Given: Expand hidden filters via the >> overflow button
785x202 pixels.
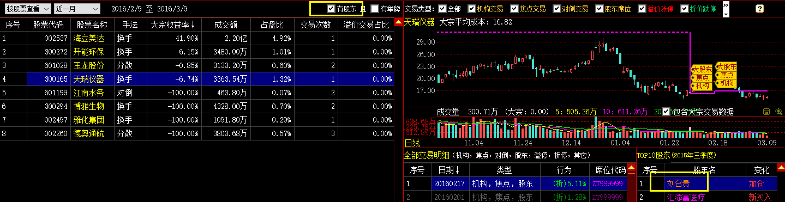Looking at the screenshot, I should click(726, 4).
